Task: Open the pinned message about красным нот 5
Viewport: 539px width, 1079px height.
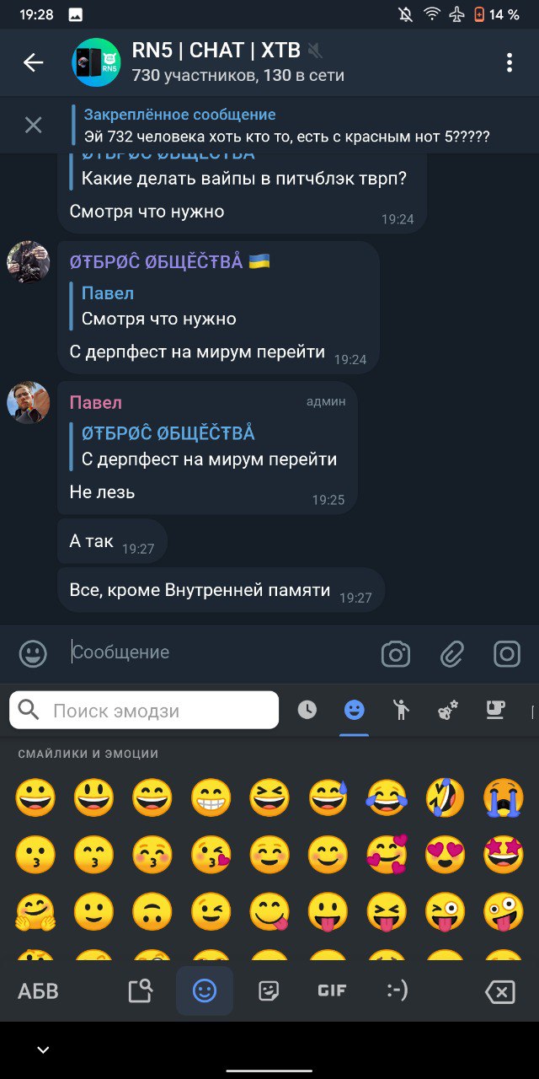Action: [286, 125]
